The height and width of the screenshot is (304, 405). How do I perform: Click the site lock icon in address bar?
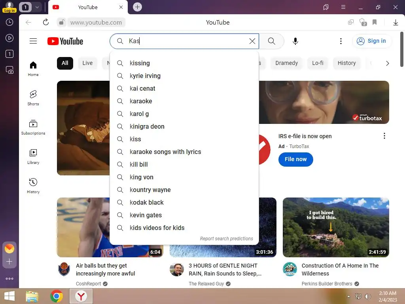[x=62, y=22]
